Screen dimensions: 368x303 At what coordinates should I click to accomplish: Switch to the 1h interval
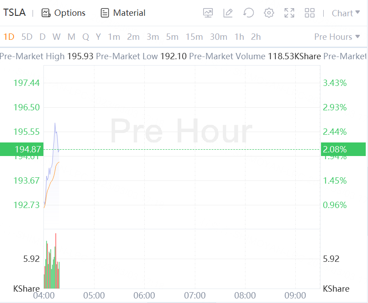pyautogui.click(x=239, y=37)
